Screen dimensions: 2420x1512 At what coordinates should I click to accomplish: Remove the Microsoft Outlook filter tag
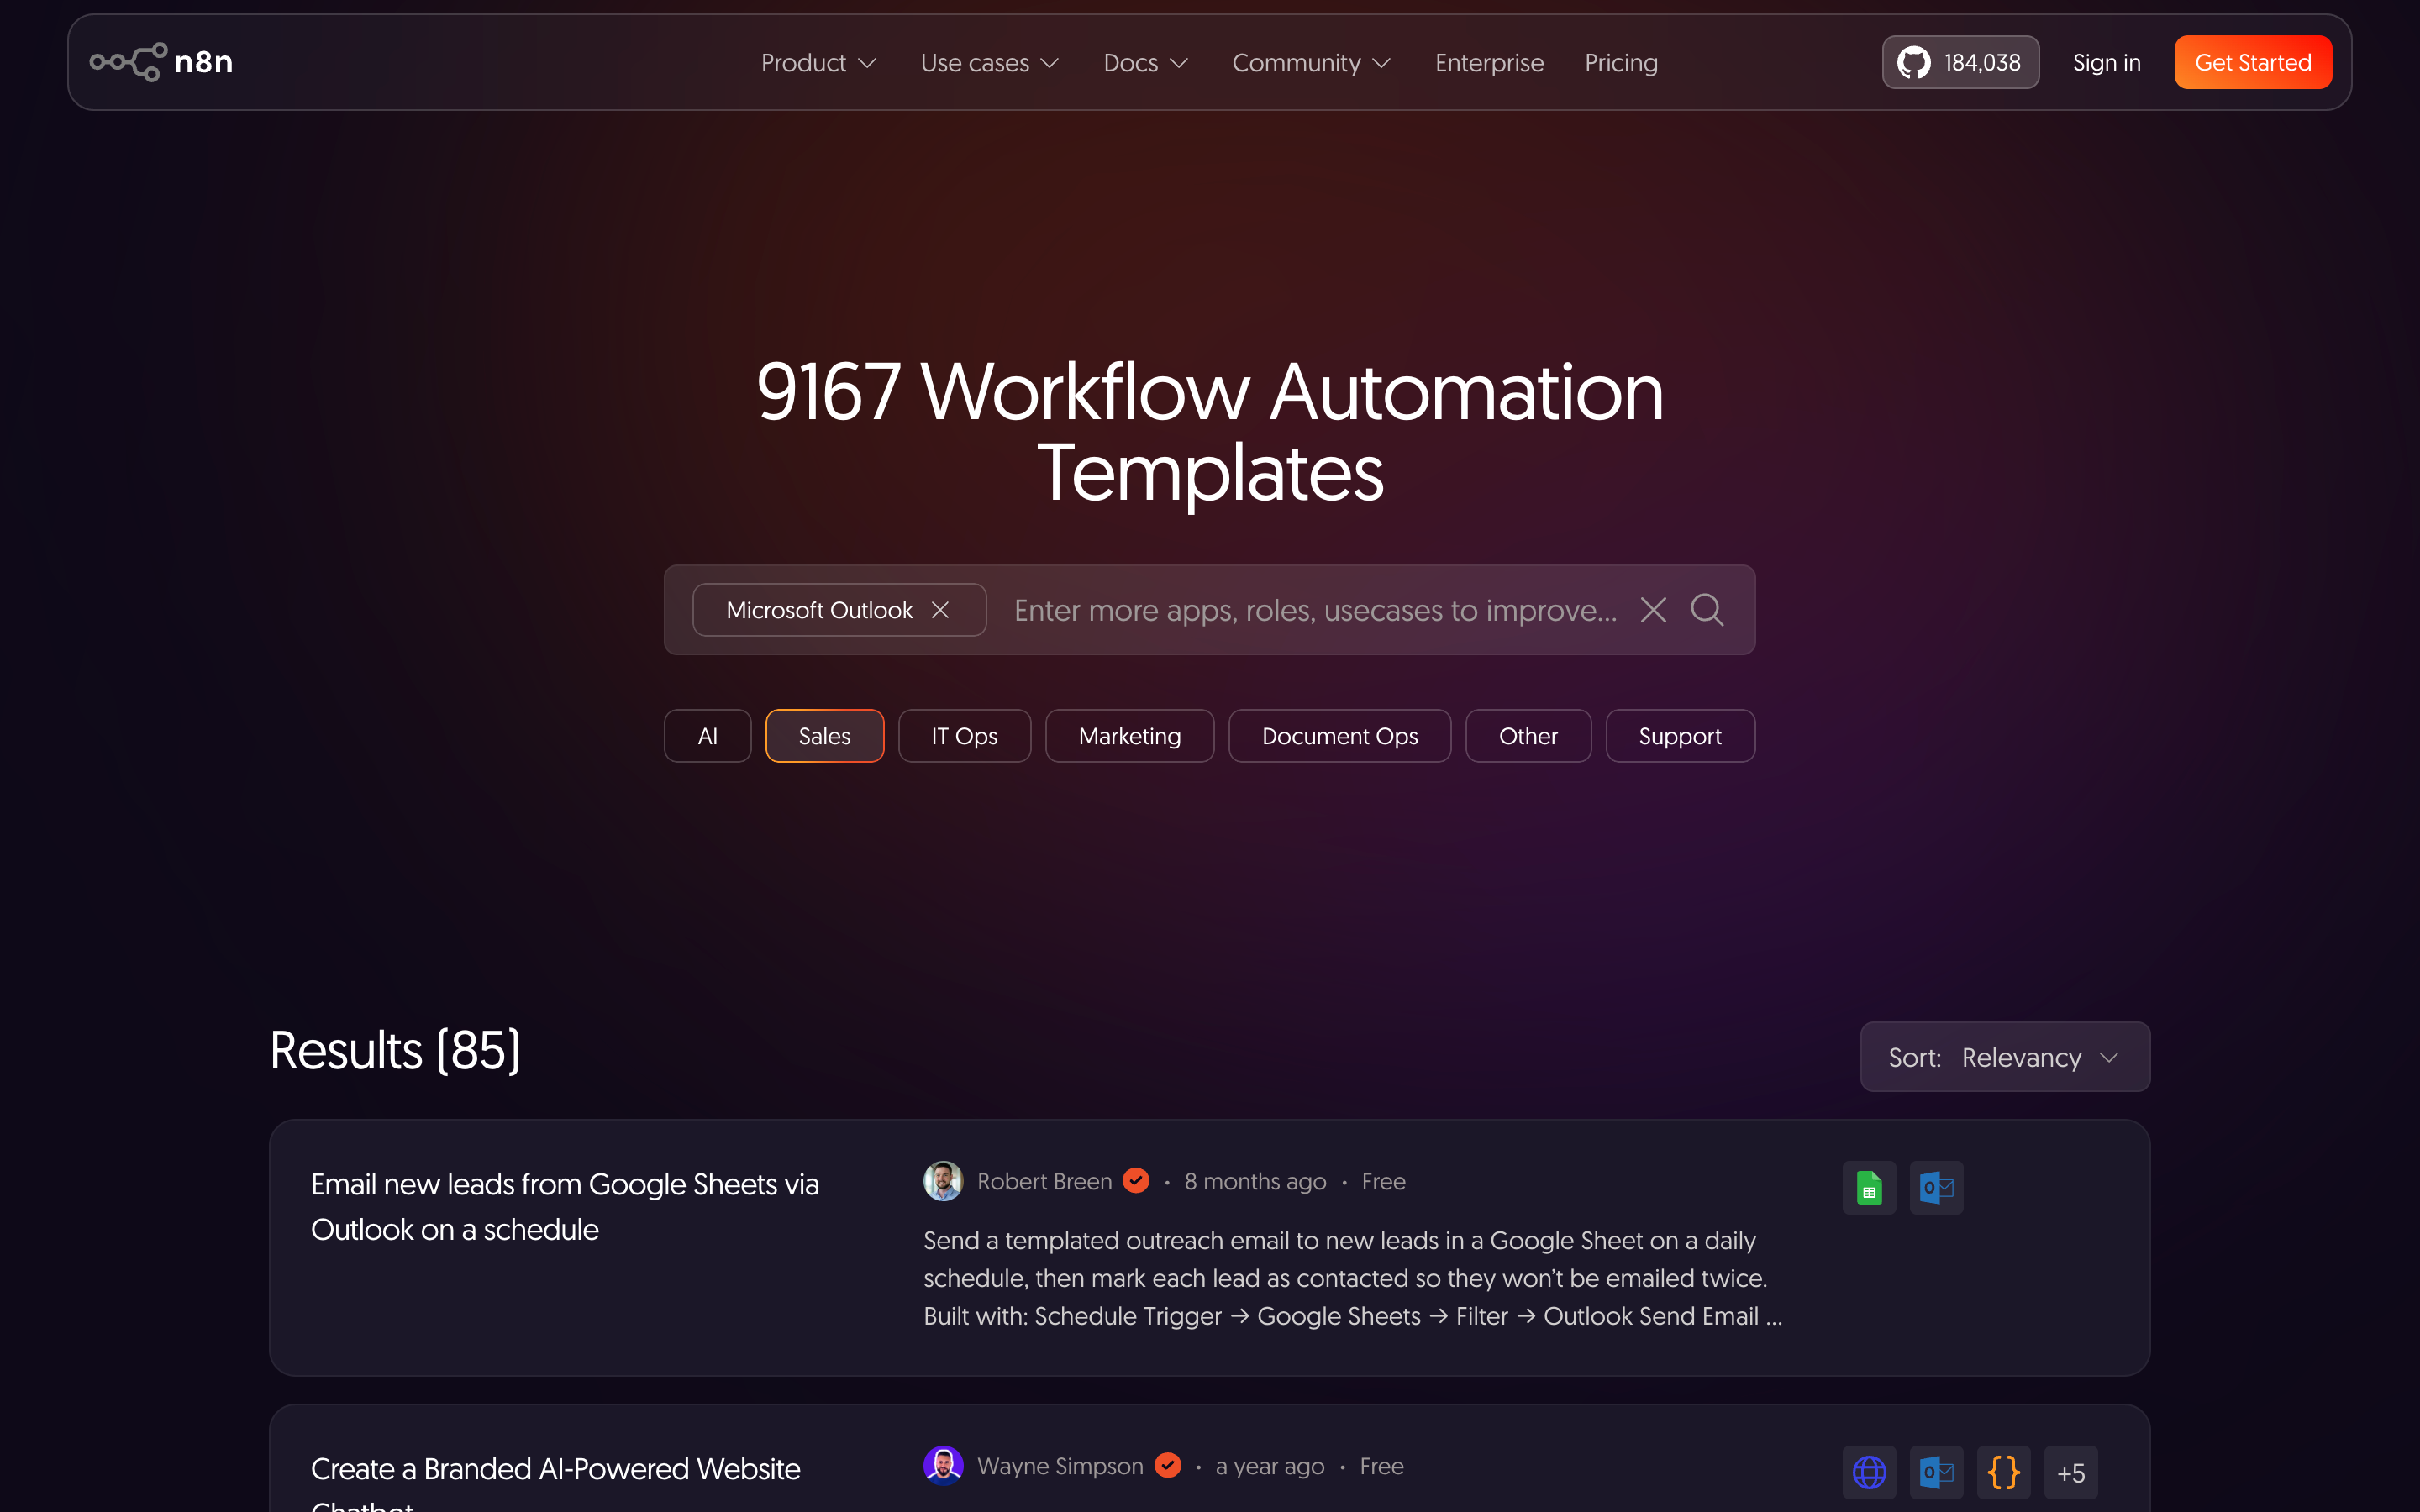coord(940,610)
